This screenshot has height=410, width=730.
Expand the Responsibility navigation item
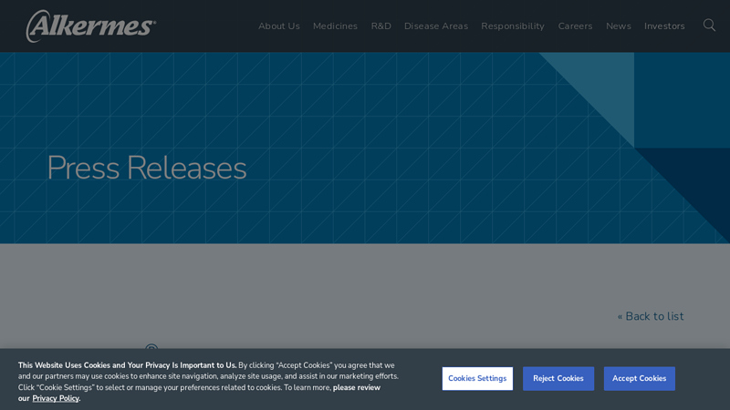point(513,26)
